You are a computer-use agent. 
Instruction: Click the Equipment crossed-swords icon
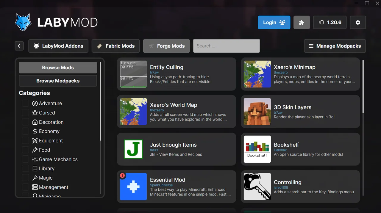35,141
